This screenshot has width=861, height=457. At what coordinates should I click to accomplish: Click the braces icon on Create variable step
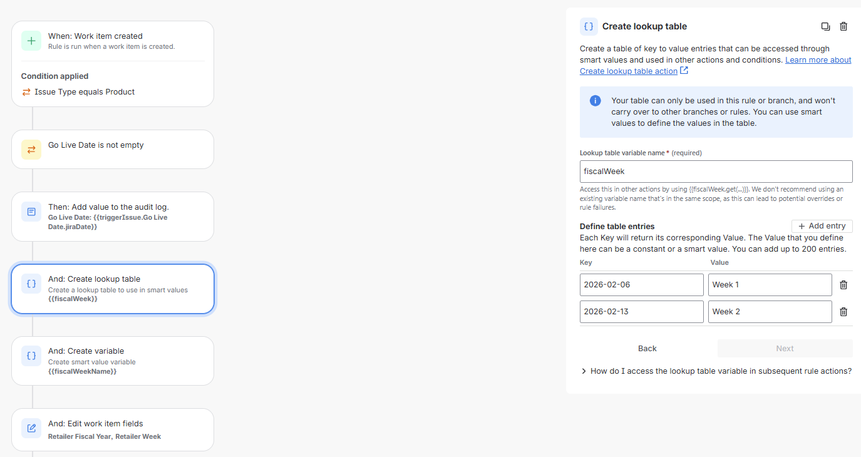31,356
